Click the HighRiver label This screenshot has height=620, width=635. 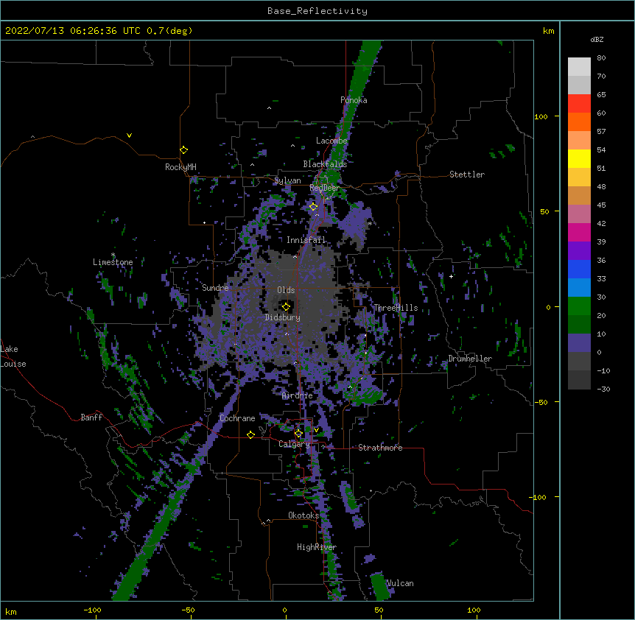click(x=317, y=547)
